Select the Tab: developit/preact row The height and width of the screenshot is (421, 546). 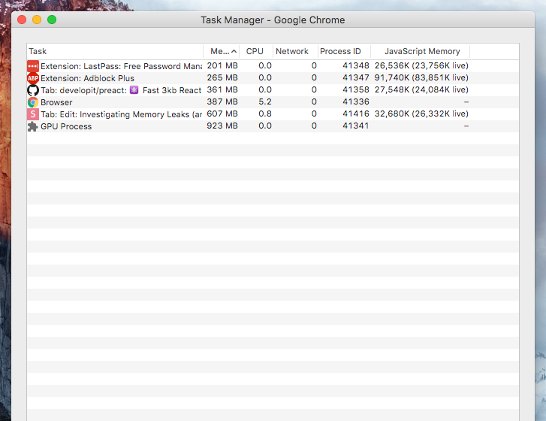pos(273,90)
